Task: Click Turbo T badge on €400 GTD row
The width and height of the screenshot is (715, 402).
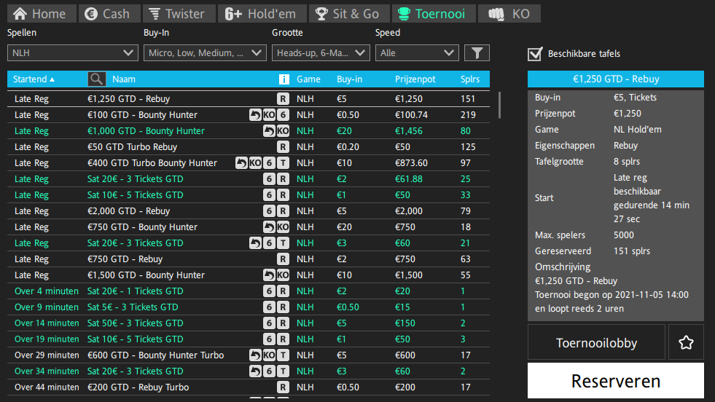Action: coord(284,162)
